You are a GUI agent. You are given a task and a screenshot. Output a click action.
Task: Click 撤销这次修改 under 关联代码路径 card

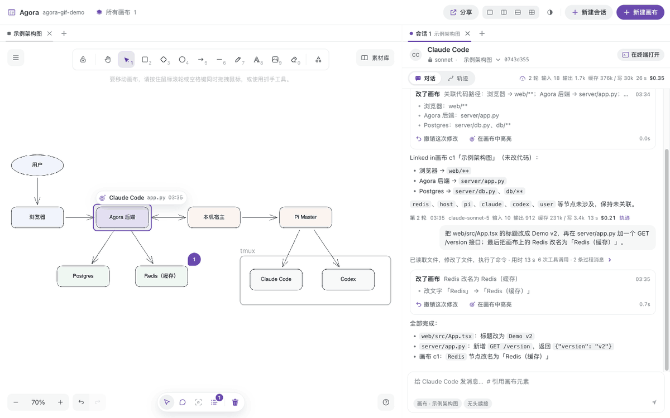pyautogui.click(x=437, y=139)
